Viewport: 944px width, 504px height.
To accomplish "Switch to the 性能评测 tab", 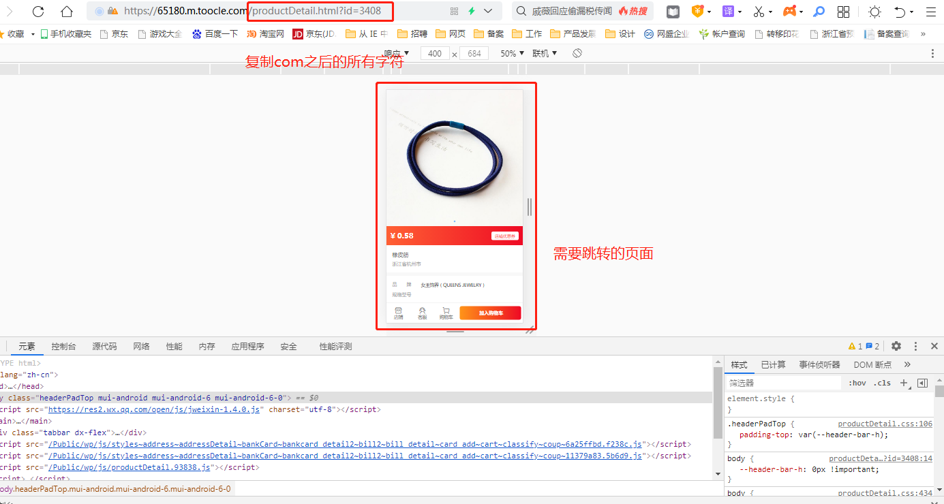I will tap(335, 347).
